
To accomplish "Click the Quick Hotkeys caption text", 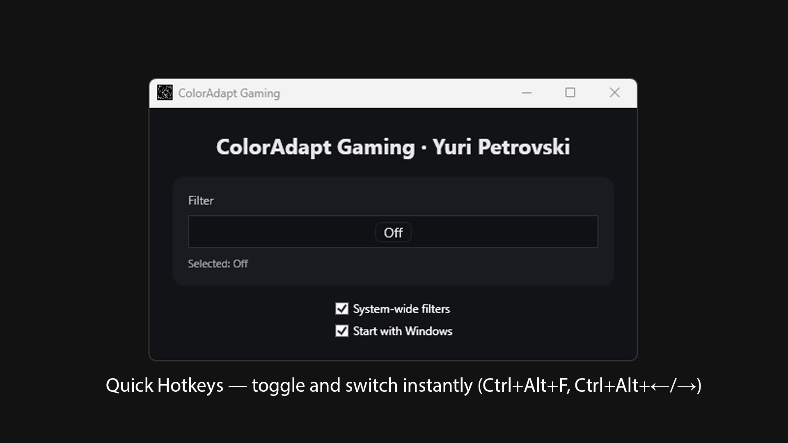I will (x=165, y=386).
